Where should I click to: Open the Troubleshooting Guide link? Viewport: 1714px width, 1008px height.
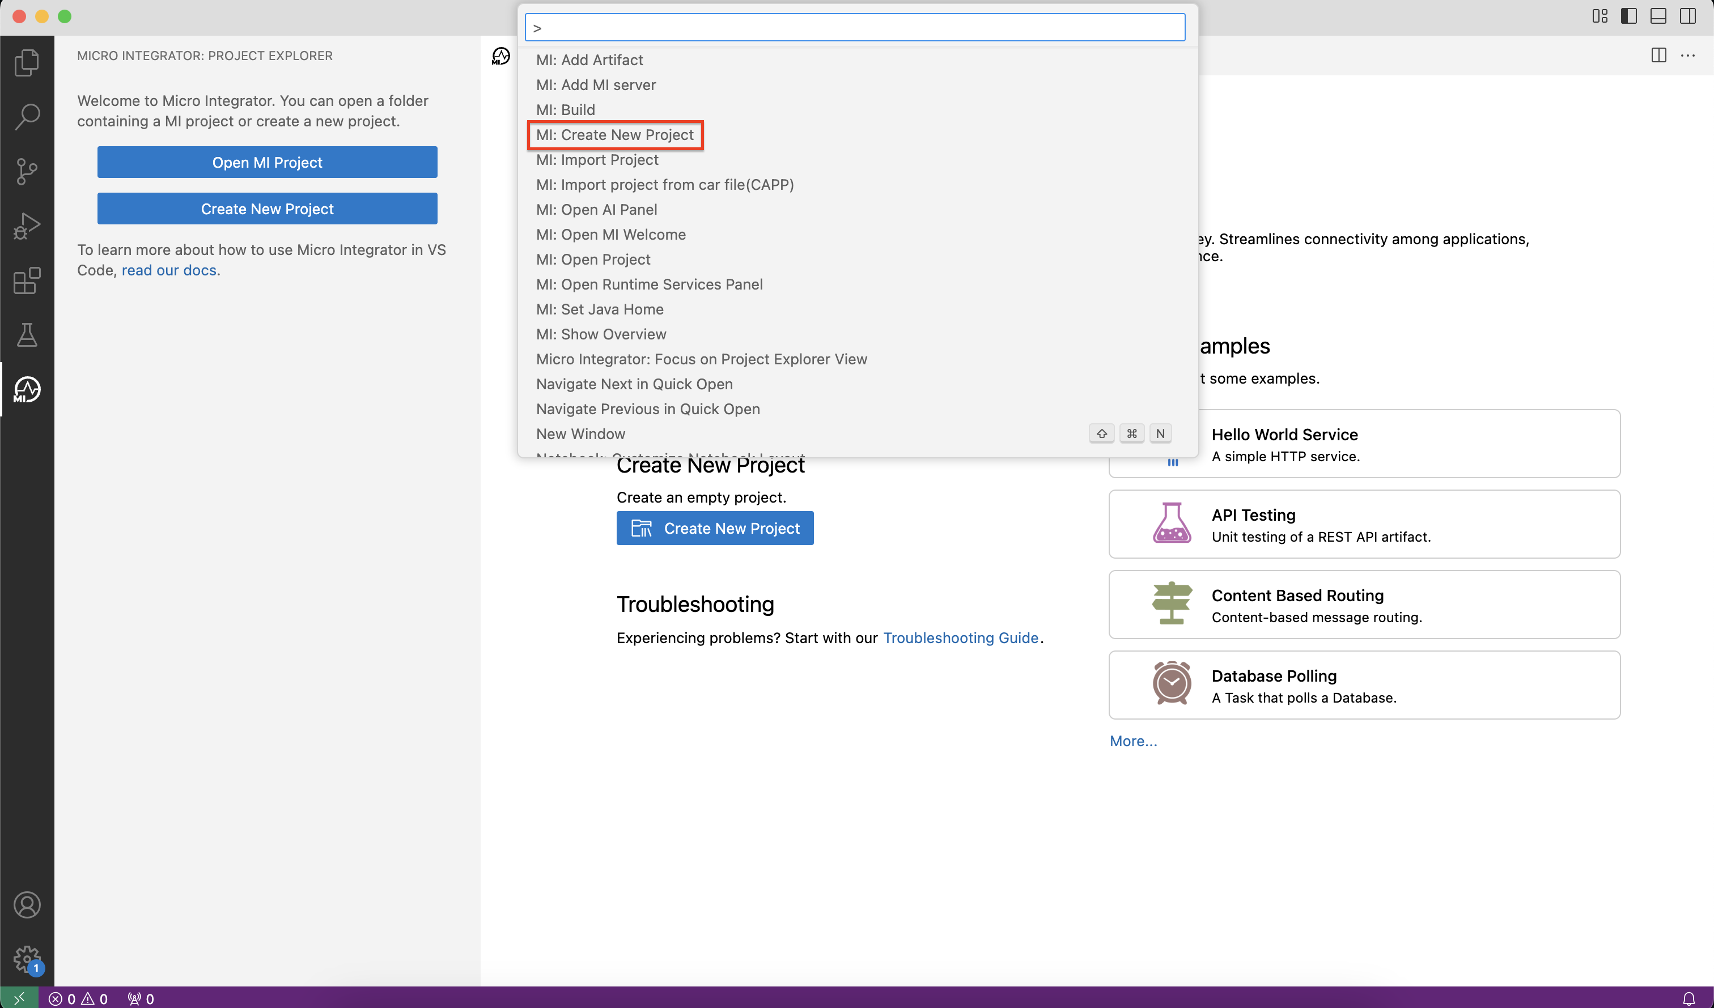click(x=960, y=638)
